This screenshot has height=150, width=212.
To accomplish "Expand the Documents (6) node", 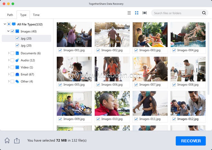I will point(9,53).
